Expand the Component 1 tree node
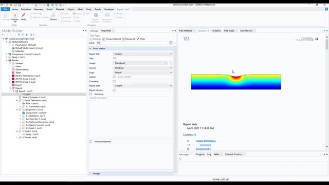This screenshot has height=185, width=329. [7, 54]
